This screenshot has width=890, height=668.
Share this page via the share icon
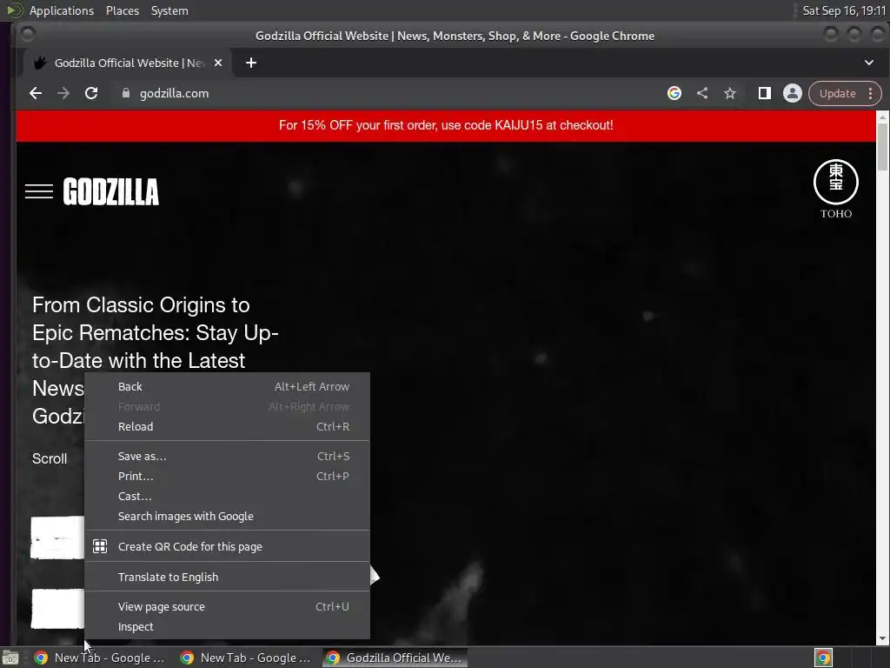pyautogui.click(x=702, y=93)
